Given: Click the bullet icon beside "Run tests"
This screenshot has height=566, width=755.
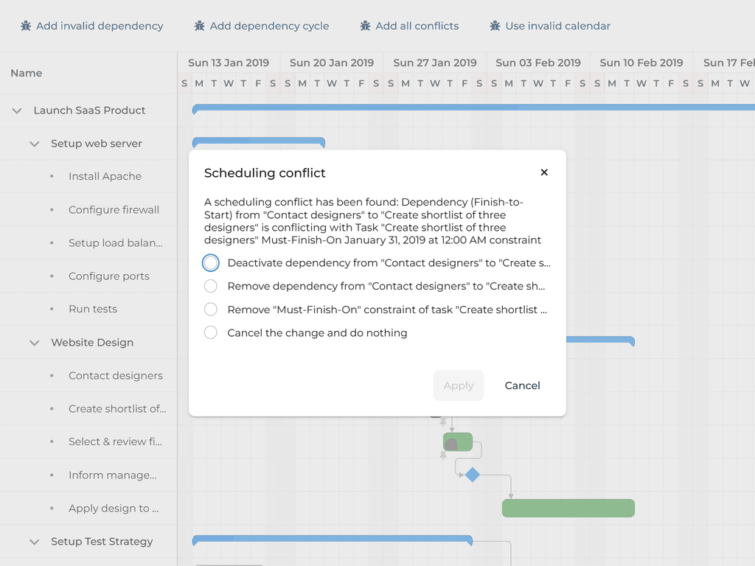Looking at the screenshot, I should [x=51, y=309].
